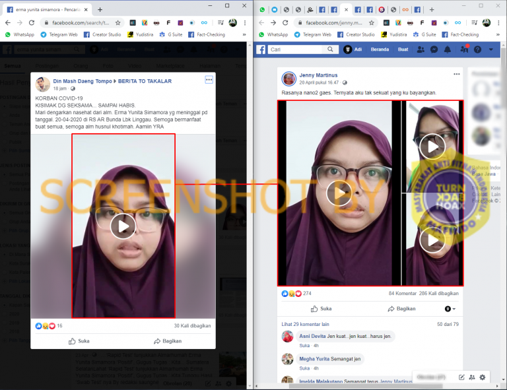507x390 pixels.
Task: Open the three-dot options on Jenny Martinus' post
Action: (457, 74)
